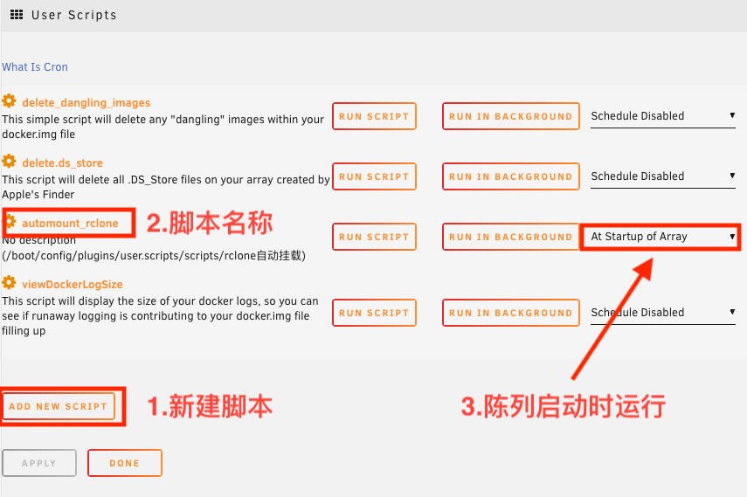Open schedule dropdown for delete_dangling_images
The width and height of the screenshot is (747, 497).
coord(662,116)
